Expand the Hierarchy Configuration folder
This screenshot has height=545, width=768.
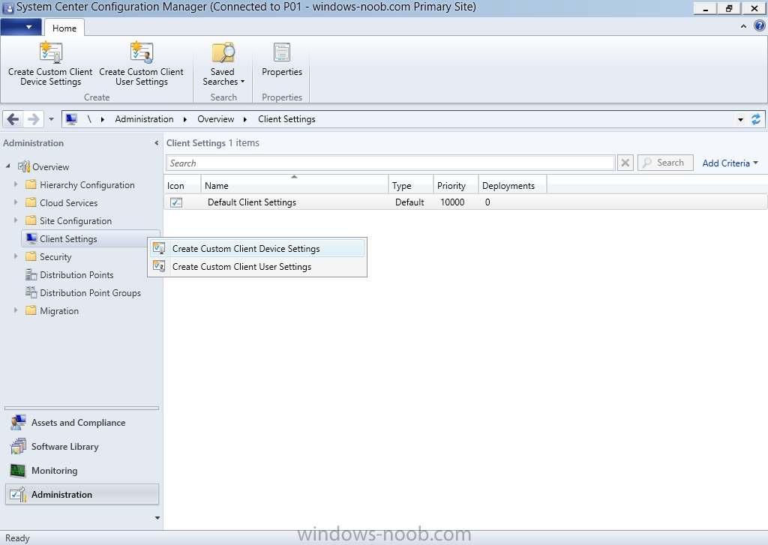[16, 184]
